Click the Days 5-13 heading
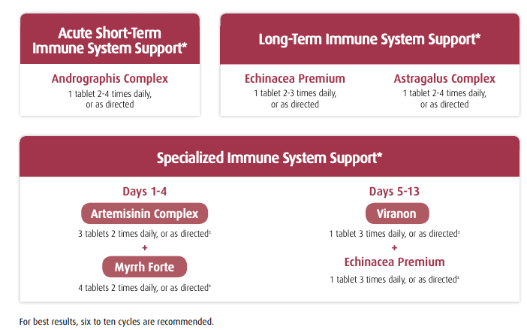This screenshot has height=330, width=527. pos(394,192)
